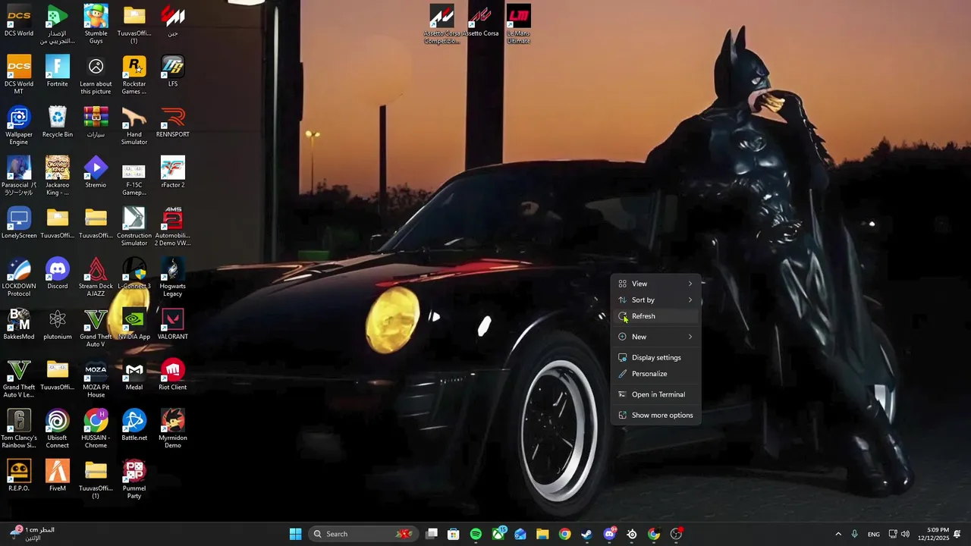Select Stream Dock AJAZZ icon
Viewport: 971px width, 546px height.
point(96,277)
